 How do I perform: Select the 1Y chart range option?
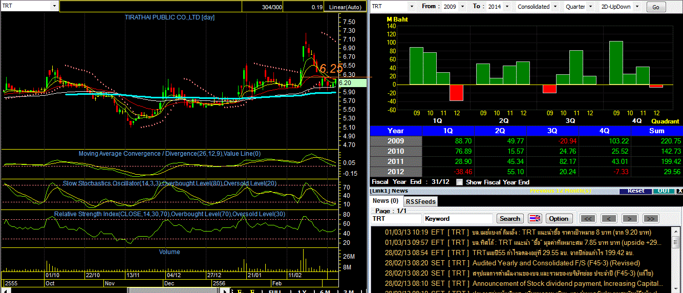[x=302, y=291]
